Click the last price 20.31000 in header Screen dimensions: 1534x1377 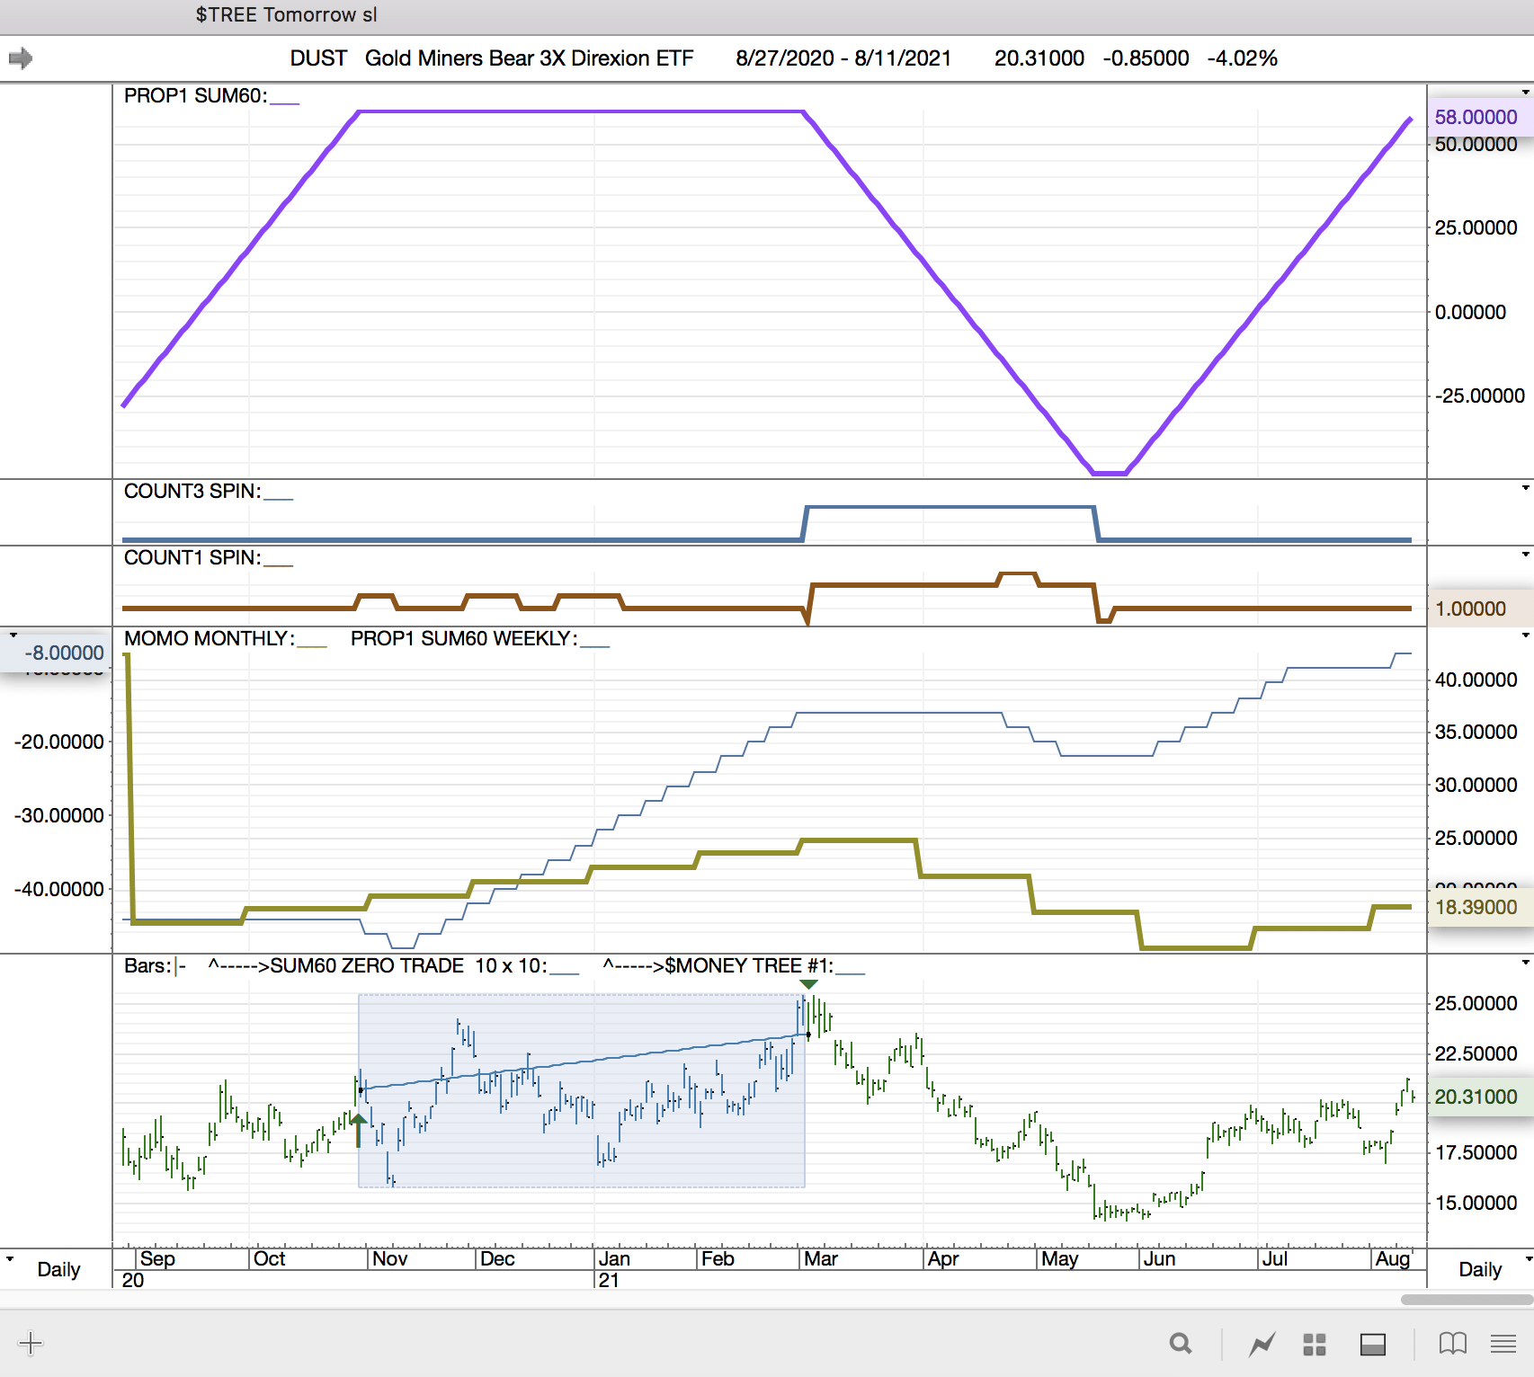click(x=1039, y=58)
